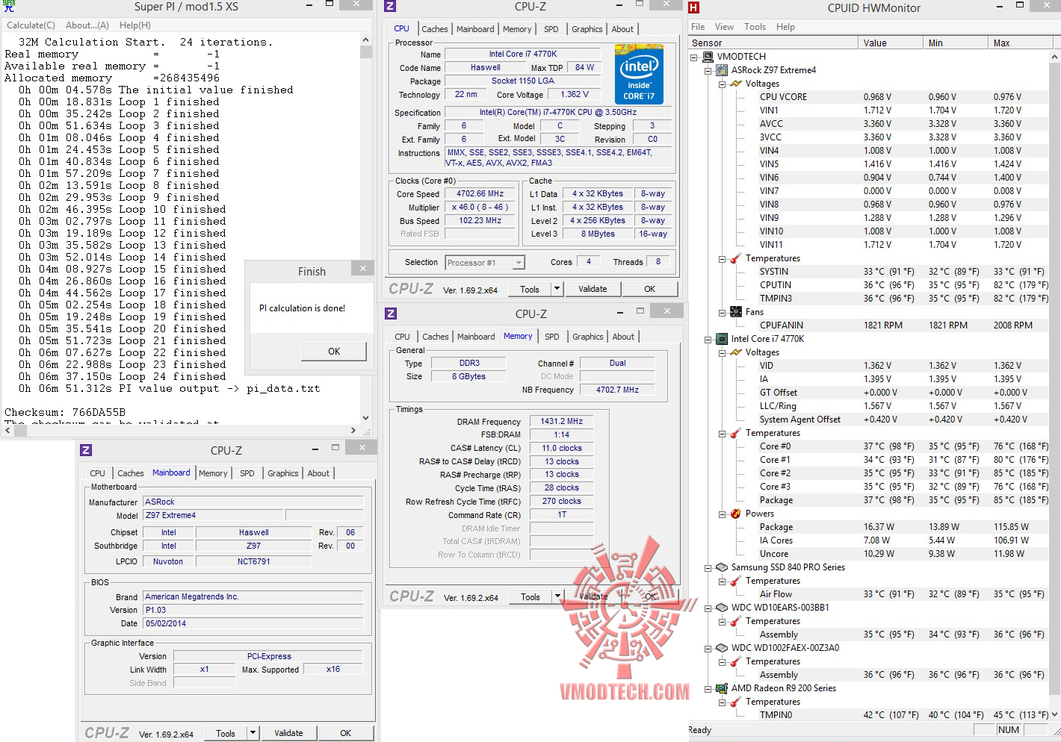Click OK in the Finish dialog
This screenshot has height=742, width=1061.
(334, 352)
